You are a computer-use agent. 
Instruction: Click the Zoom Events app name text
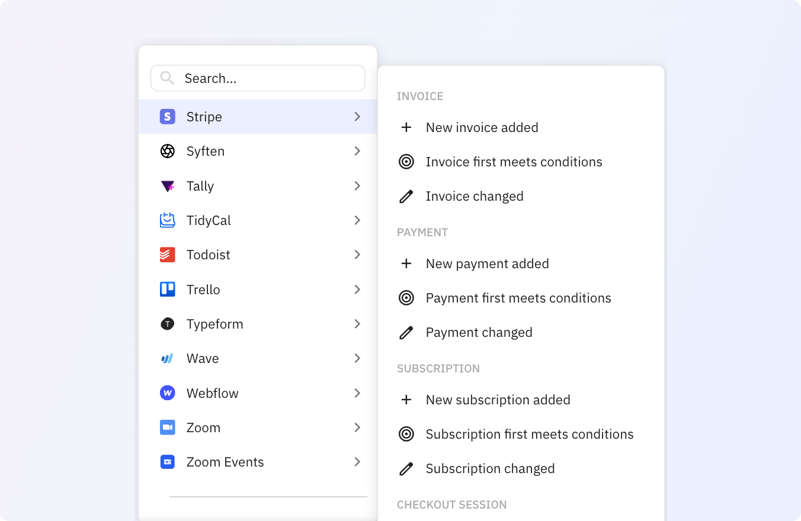coord(225,462)
